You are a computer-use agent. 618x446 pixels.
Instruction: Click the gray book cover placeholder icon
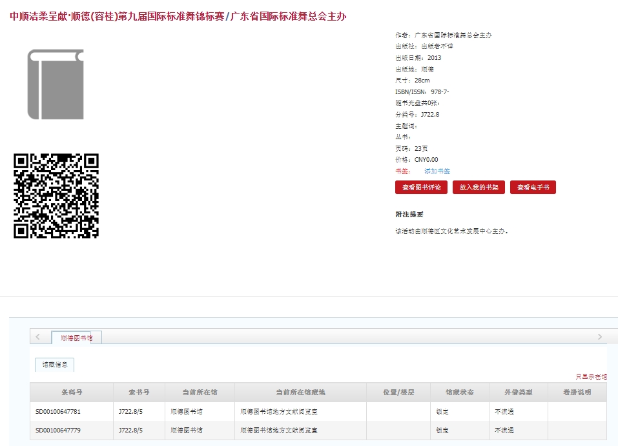pyautogui.click(x=56, y=84)
